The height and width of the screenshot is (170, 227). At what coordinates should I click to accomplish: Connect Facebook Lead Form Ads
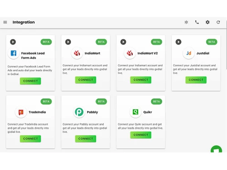pyautogui.click(x=30, y=81)
